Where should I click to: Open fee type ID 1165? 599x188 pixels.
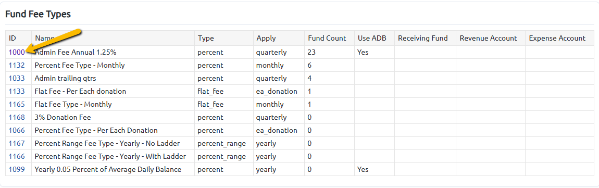click(x=17, y=104)
